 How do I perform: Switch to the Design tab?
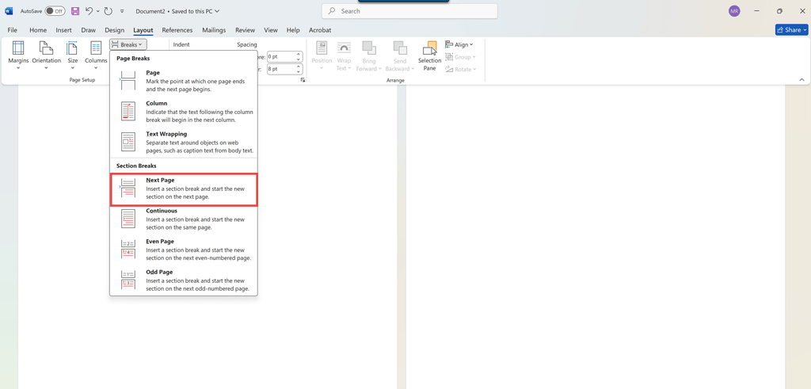coord(114,30)
